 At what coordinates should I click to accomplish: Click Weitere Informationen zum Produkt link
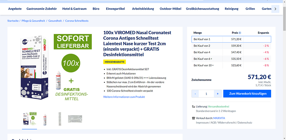124,97
